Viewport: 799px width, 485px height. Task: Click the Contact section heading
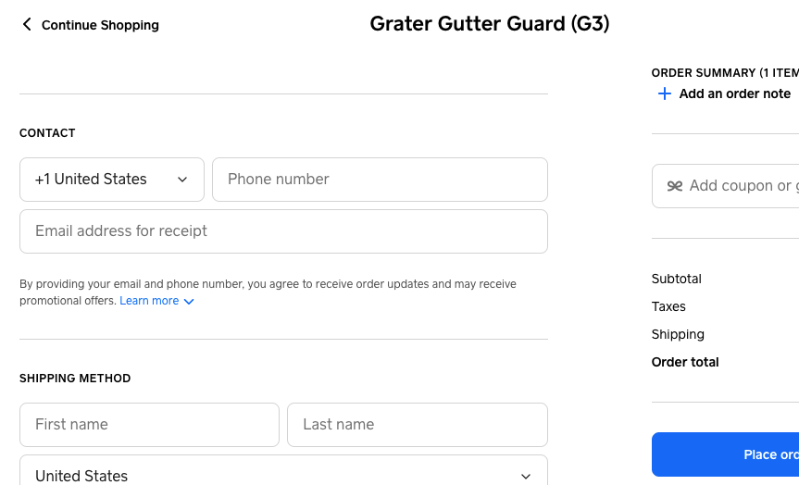(x=47, y=133)
